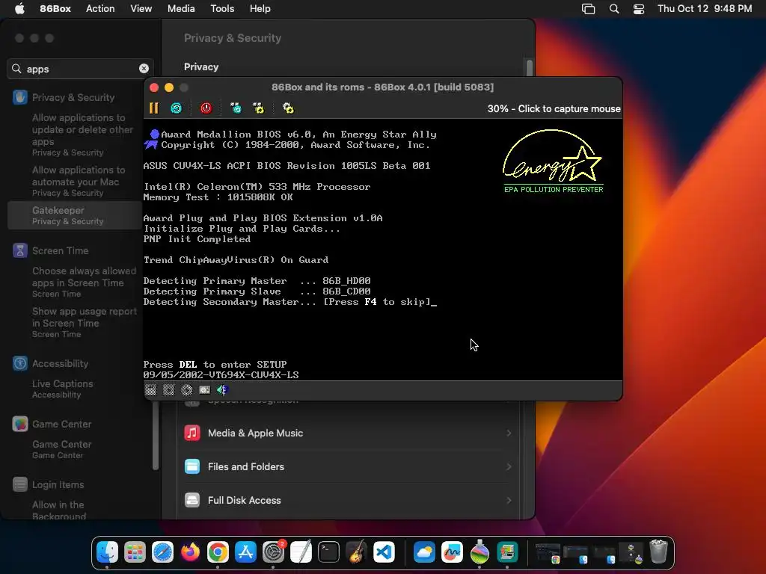Open the Action menu
The height and width of the screenshot is (574, 766).
click(x=100, y=8)
